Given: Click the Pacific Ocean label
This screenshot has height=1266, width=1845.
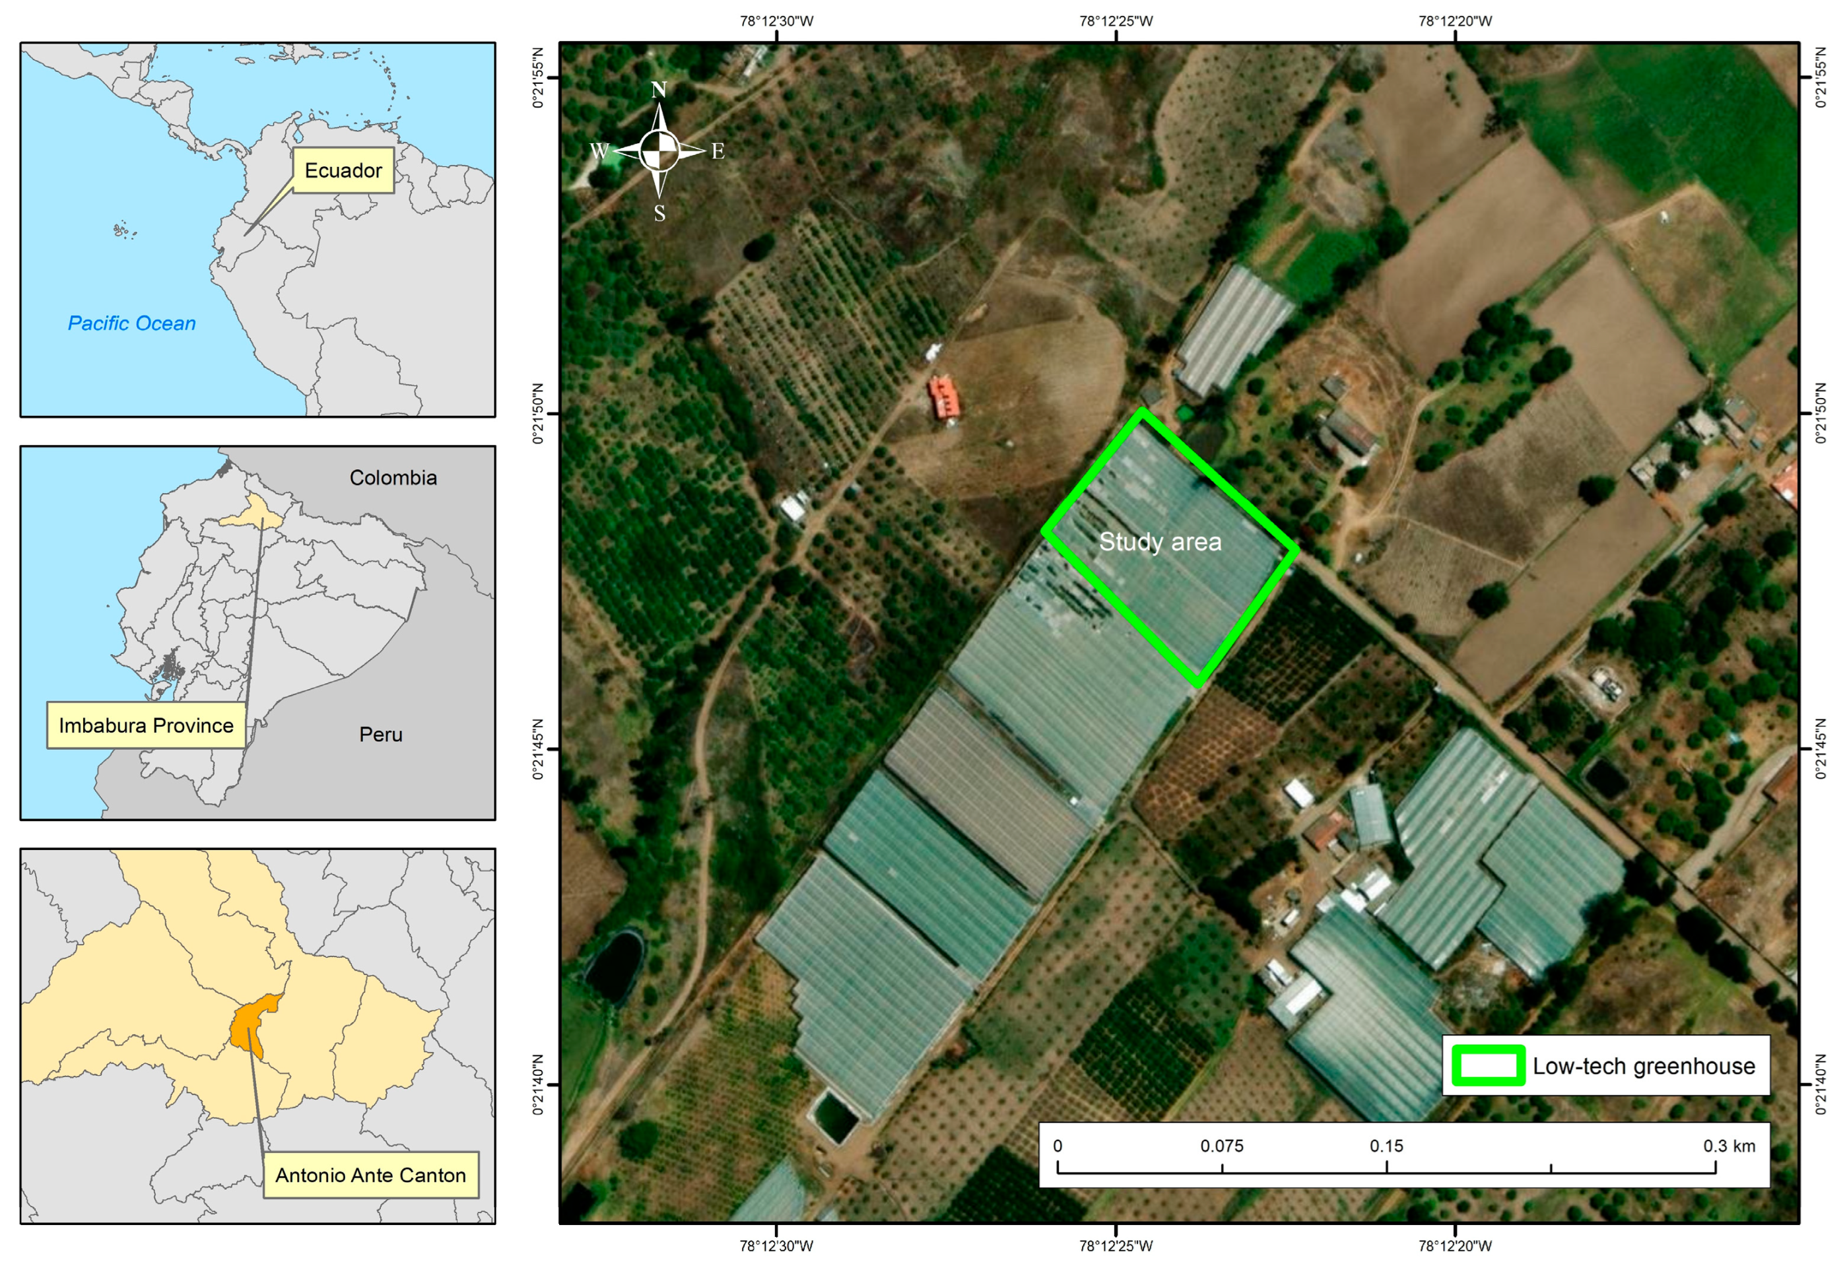Looking at the screenshot, I should tap(132, 323).
